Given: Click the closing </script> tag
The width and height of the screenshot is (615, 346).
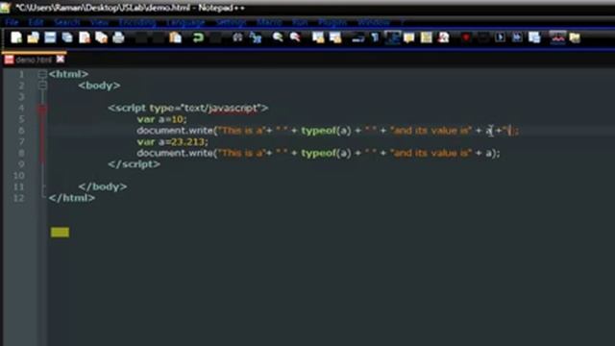Looking at the screenshot, I should 135,164.
